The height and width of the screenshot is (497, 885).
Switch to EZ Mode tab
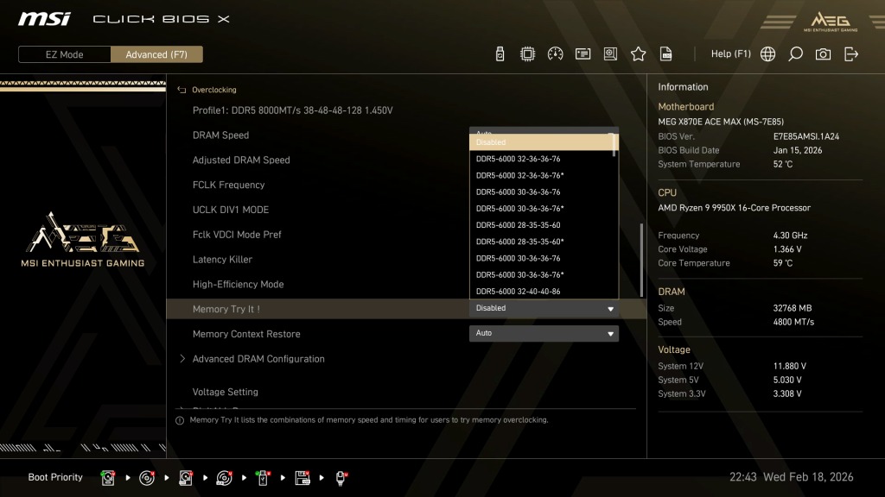click(x=64, y=54)
